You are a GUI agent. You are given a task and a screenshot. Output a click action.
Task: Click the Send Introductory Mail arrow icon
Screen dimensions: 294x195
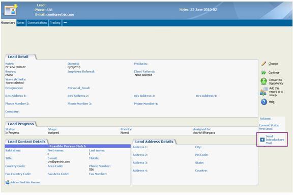[x=262, y=140]
